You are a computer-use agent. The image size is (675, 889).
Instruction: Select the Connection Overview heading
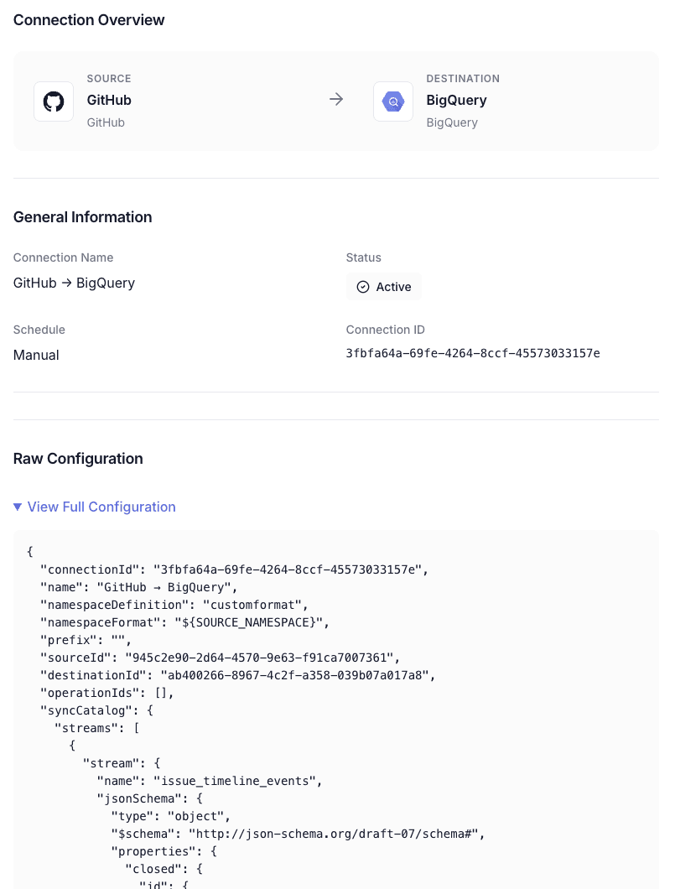tap(89, 20)
